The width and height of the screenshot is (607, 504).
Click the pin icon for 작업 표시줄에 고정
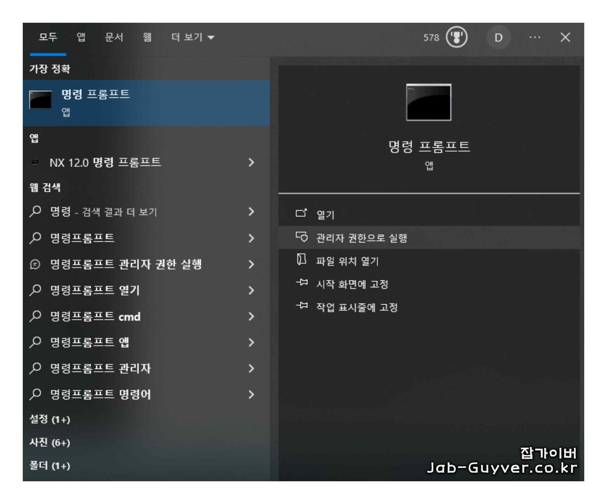pos(302,306)
